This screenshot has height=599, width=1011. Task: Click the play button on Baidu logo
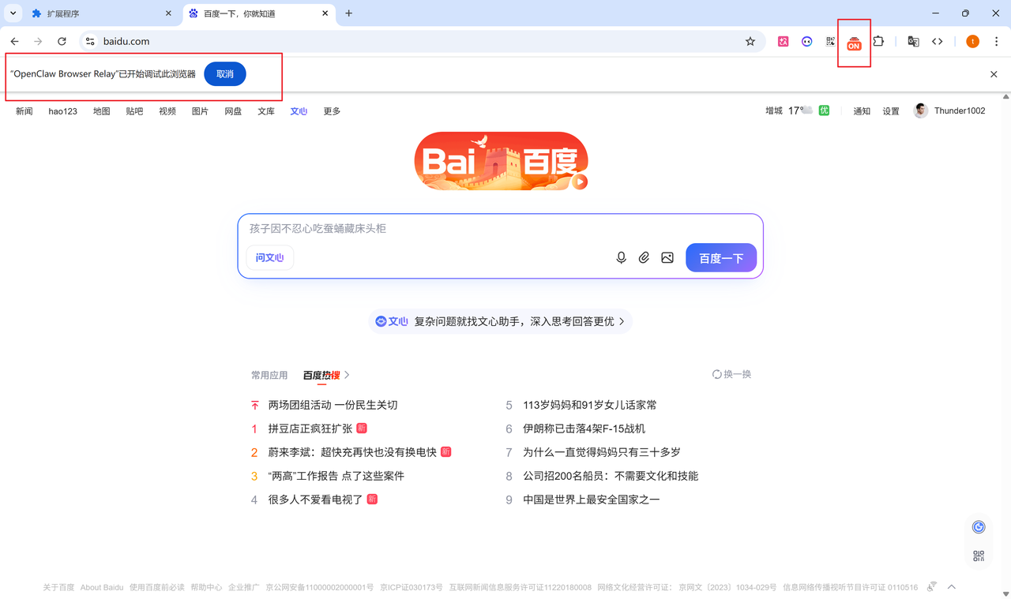[x=581, y=182]
